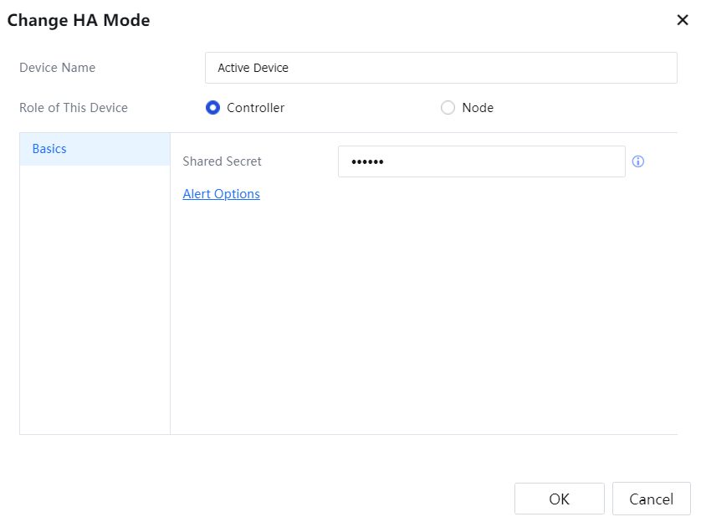Screen dimensions: 701x522
Task: Click the 'Device Name' label
Action: coord(58,68)
